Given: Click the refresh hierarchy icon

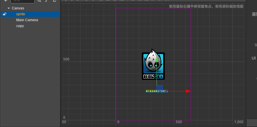Looking at the screenshot, I should (x=55, y=1).
